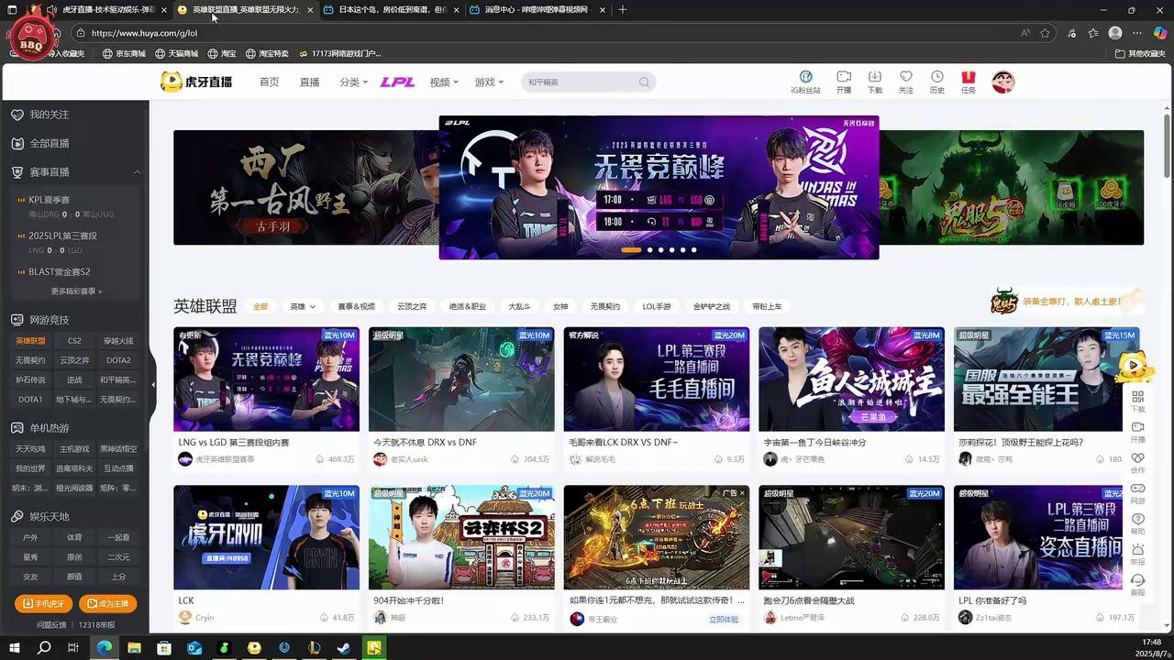This screenshot has width=1174, height=660.
Task: Select the 全部 category filter
Action: click(260, 306)
